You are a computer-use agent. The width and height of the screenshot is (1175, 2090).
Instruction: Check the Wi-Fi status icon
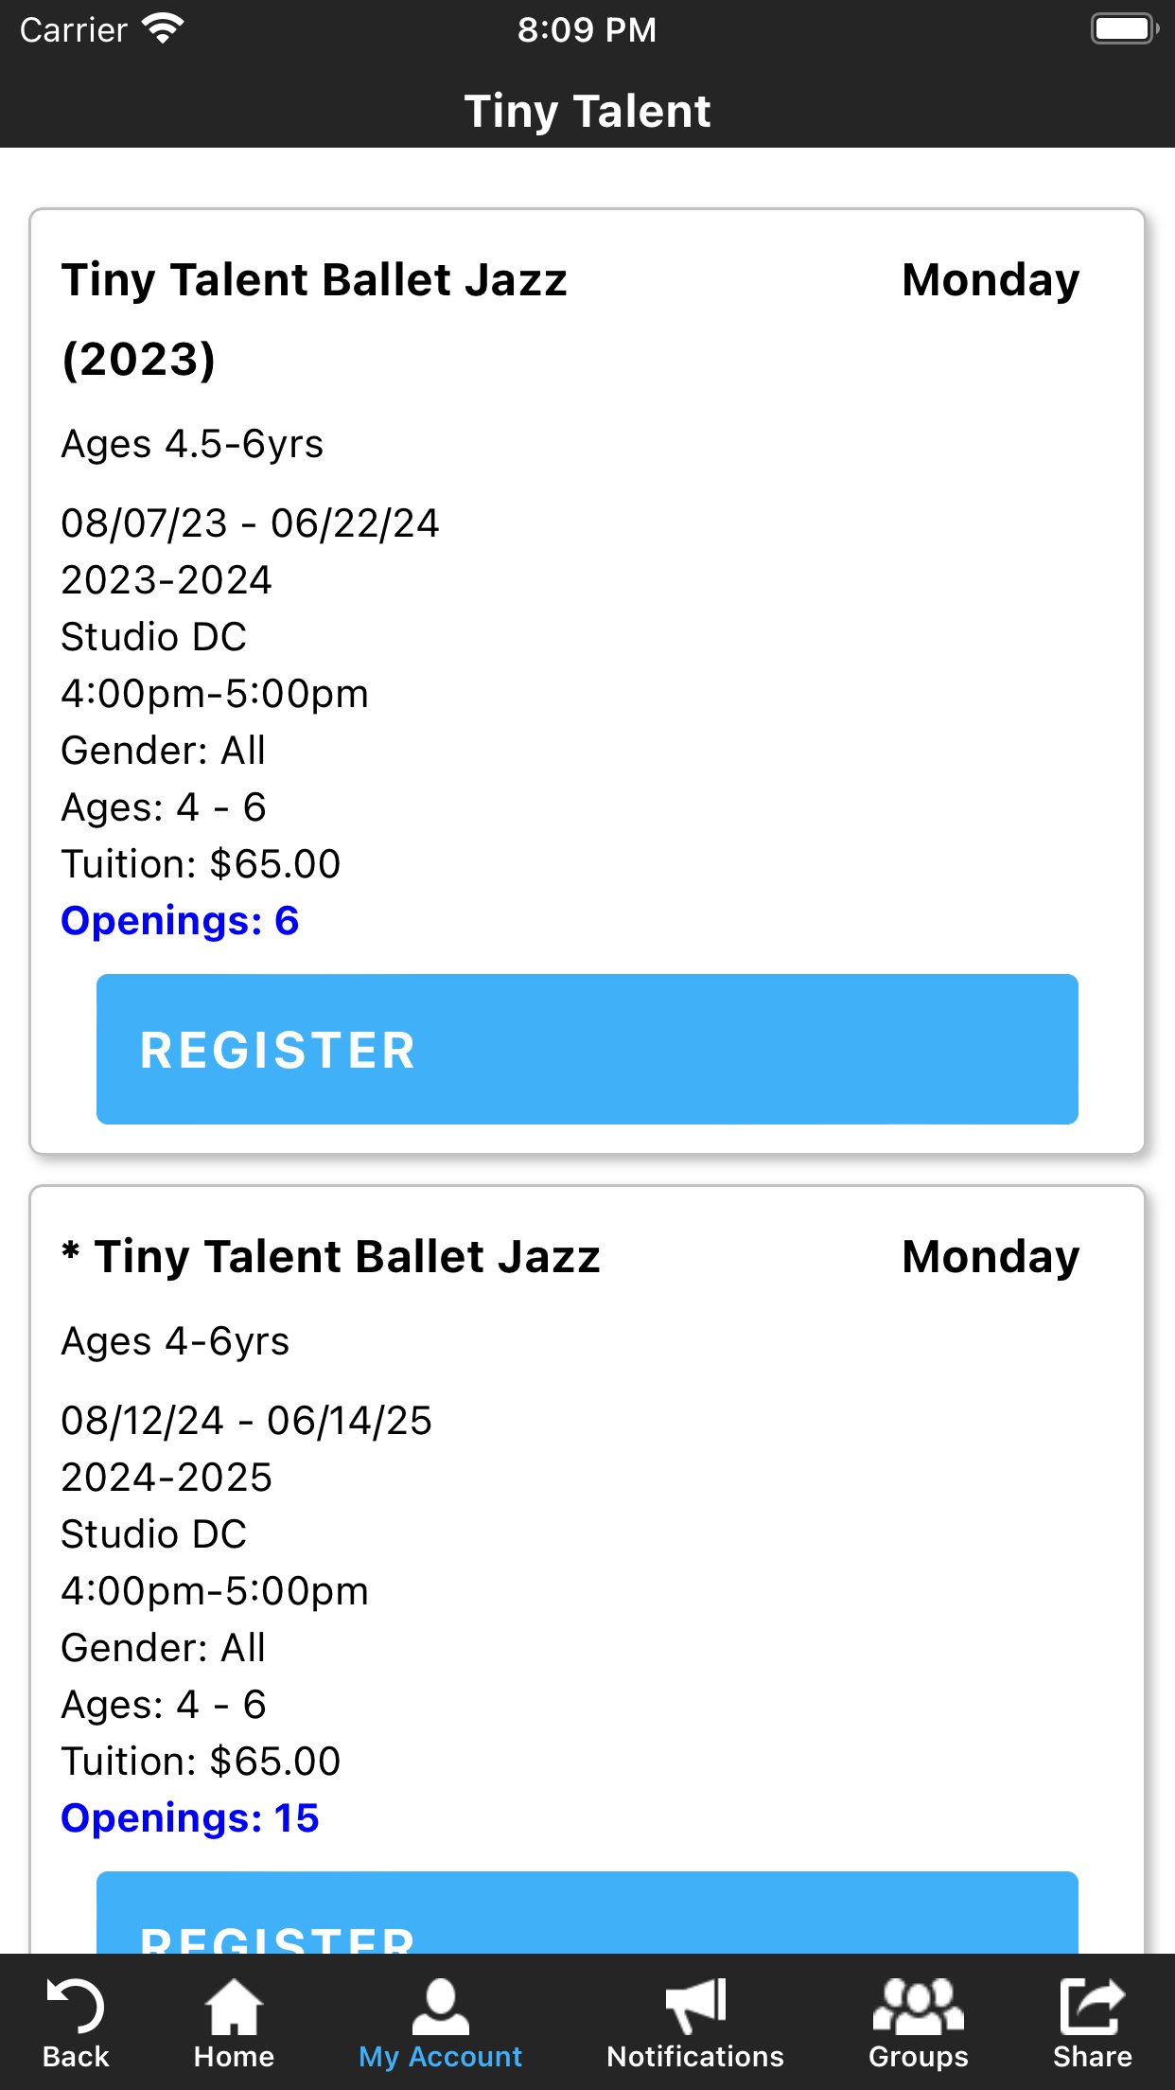click(x=163, y=29)
